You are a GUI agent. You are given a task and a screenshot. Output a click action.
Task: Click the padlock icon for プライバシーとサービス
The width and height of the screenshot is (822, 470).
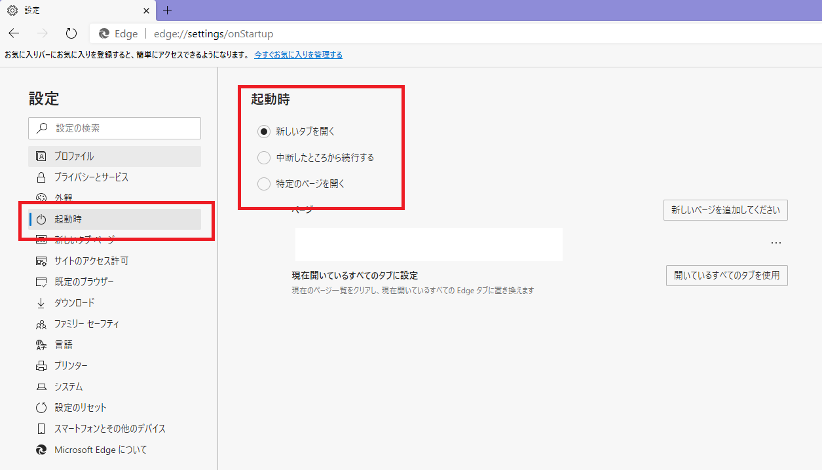(x=41, y=177)
